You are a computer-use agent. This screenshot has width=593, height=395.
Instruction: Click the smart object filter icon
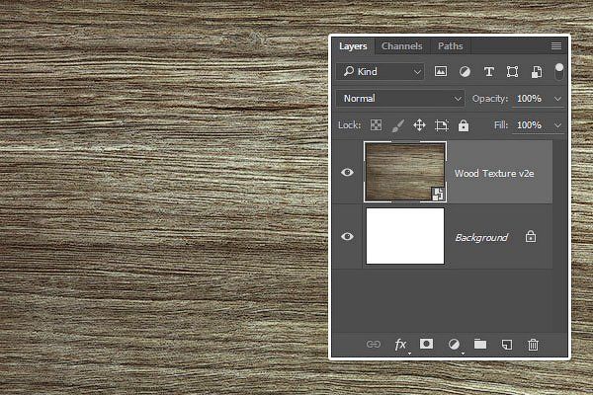pos(536,72)
